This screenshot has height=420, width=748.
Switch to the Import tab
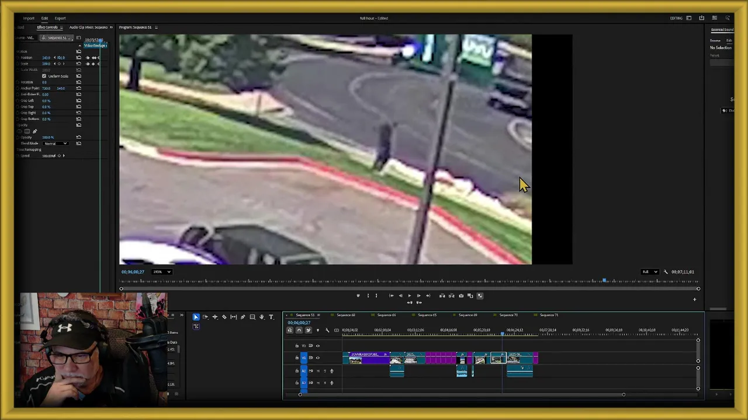pos(29,18)
